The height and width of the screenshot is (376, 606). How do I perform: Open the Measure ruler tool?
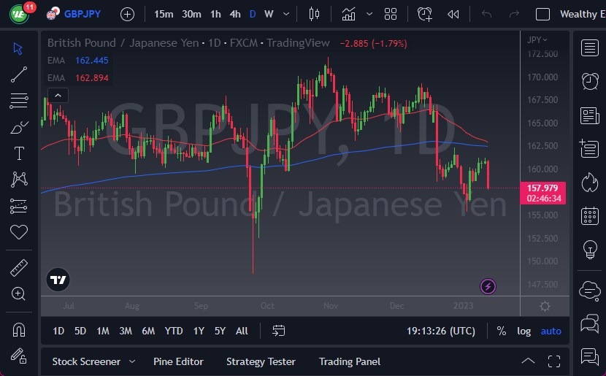click(19, 268)
